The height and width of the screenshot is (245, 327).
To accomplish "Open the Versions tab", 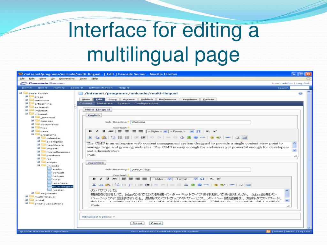I will click(x=190, y=100).
